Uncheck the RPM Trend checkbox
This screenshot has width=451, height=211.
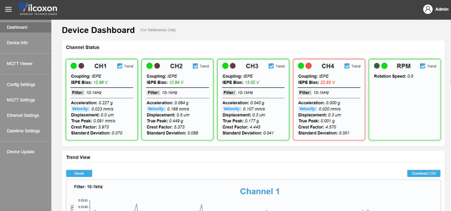pyautogui.click(x=423, y=66)
